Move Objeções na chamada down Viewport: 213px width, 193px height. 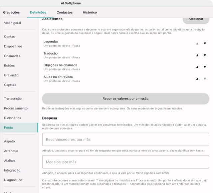pos(205,67)
